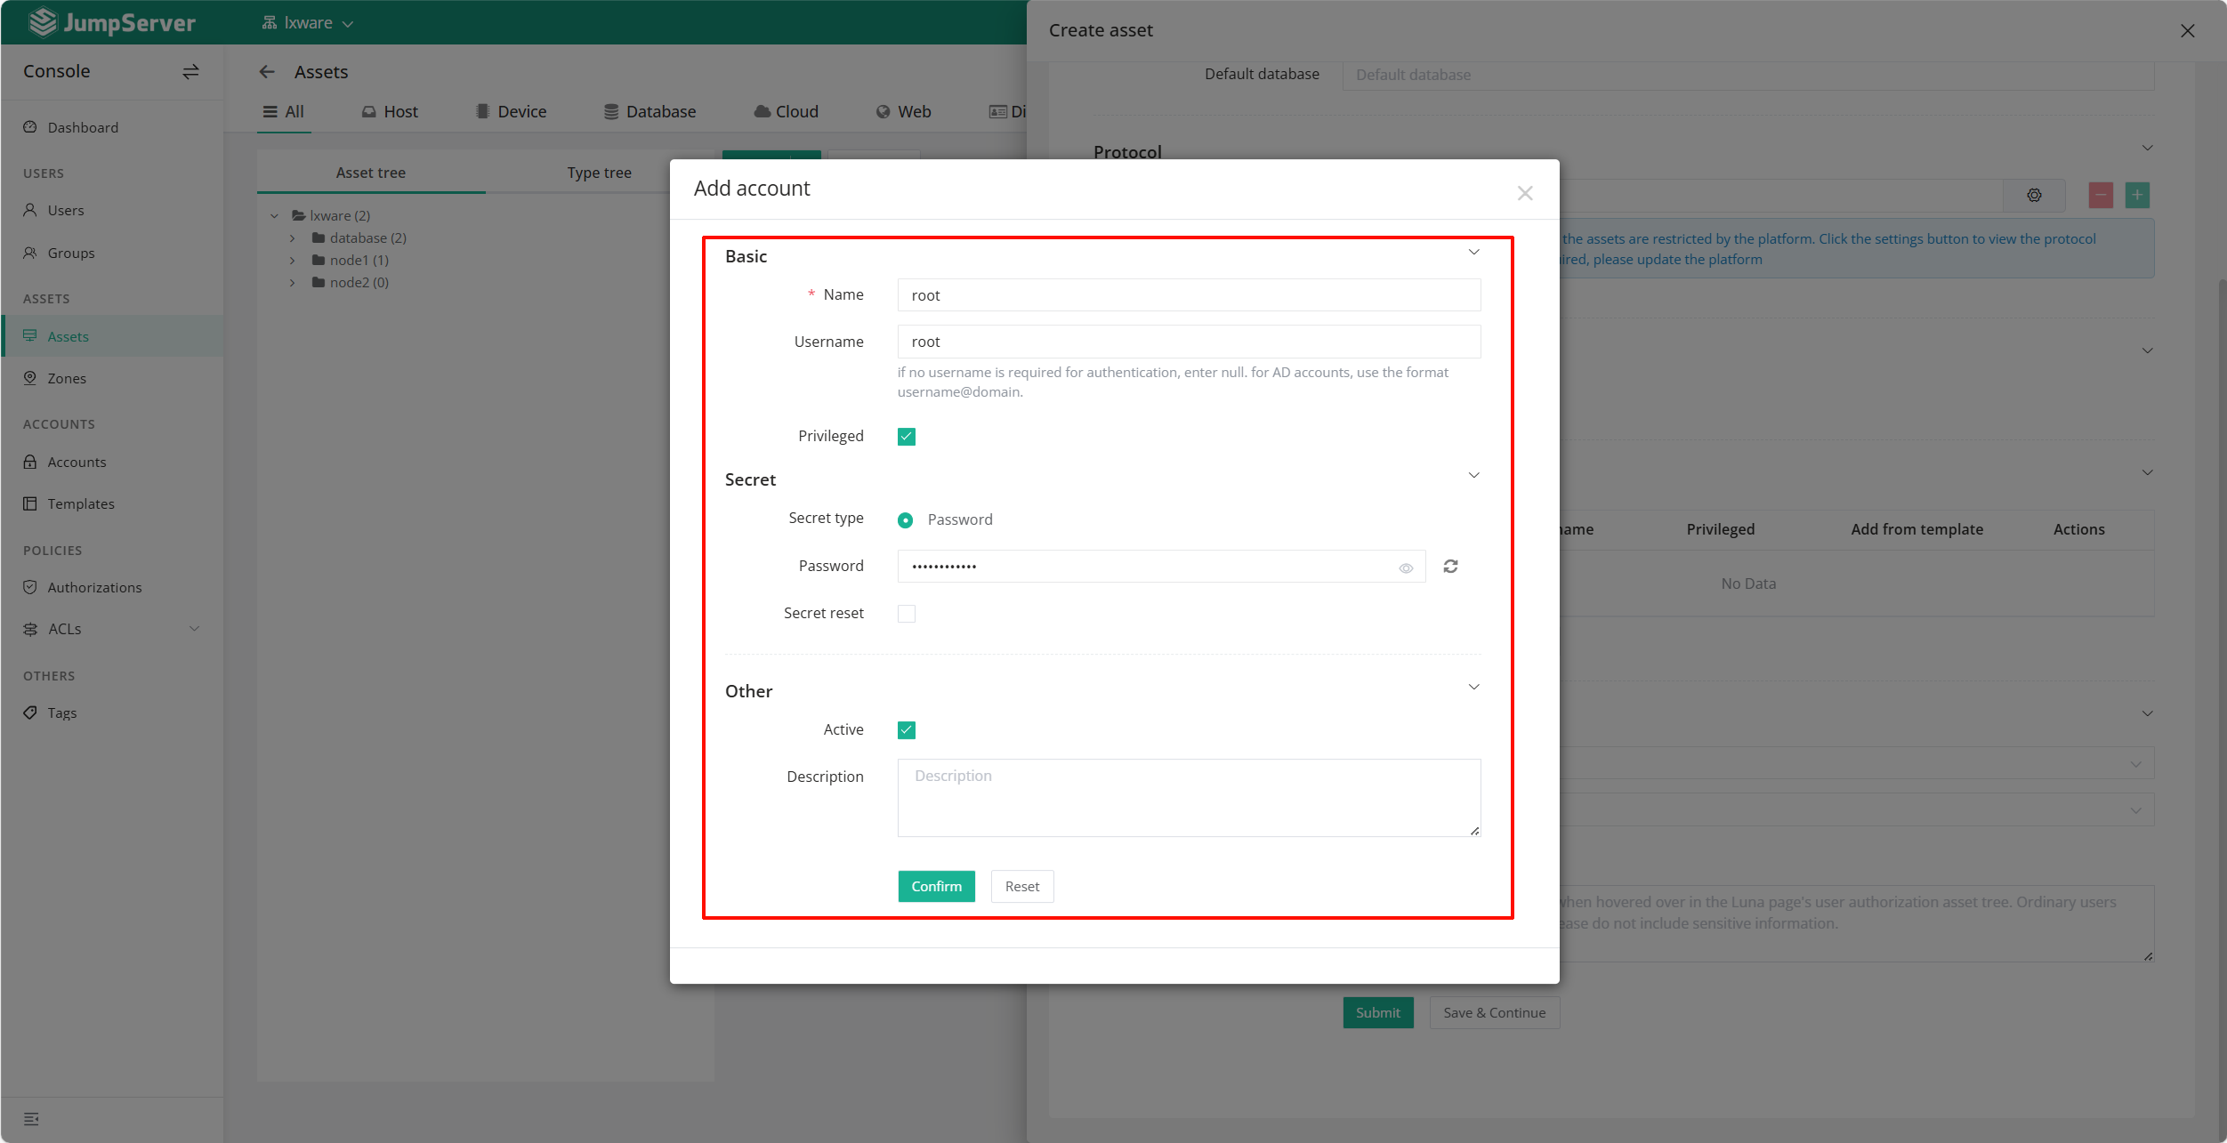Generate a new password with refresh icon
Viewport: 2227px width, 1143px height.
coord(1451,567)
